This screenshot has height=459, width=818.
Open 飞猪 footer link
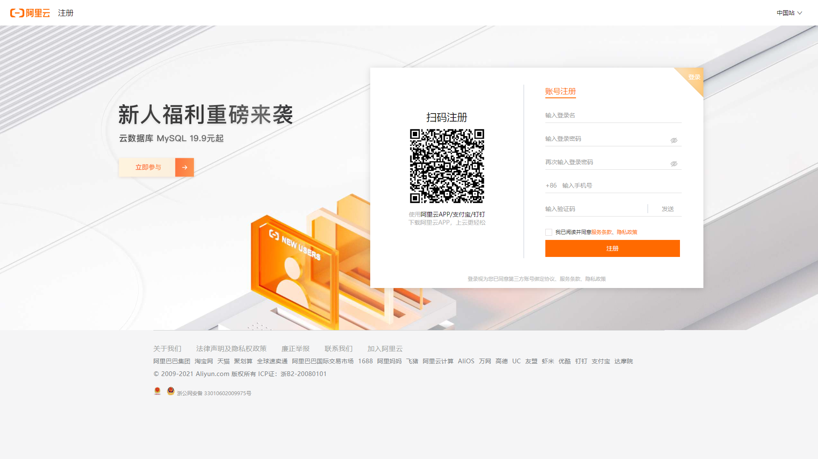[x=412, y=361]
